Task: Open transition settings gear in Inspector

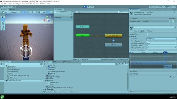Action: [176, 27]
